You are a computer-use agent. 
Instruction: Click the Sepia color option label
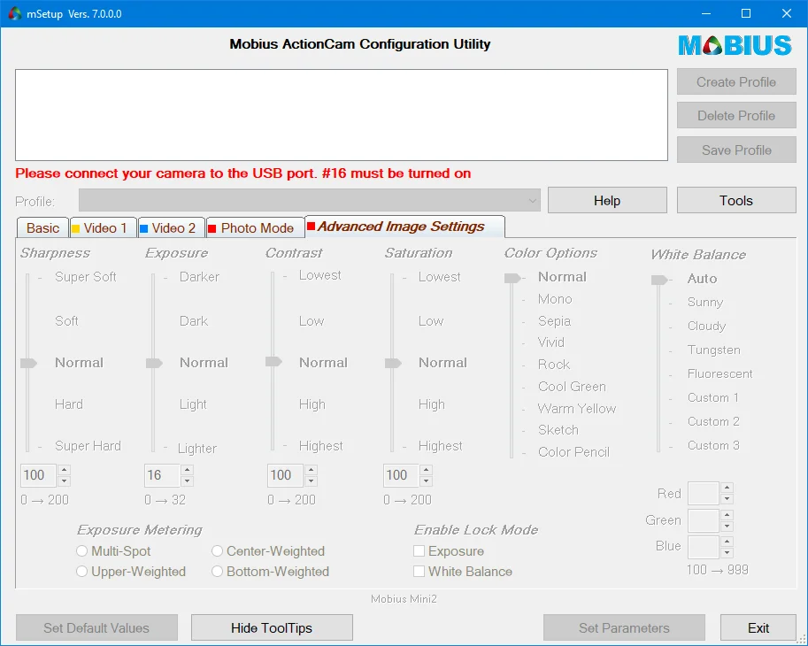pyautogui.click(x=554, y=321)
